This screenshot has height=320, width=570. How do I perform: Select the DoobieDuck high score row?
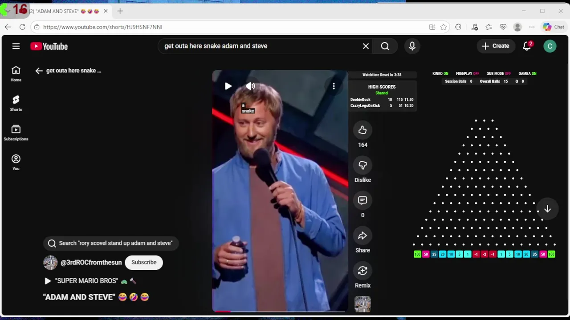382,100
